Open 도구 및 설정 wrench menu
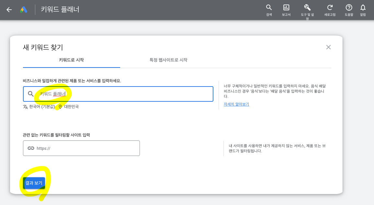This screenshot has width=374, height=205. pyautogui.click(x=307, y=12)
